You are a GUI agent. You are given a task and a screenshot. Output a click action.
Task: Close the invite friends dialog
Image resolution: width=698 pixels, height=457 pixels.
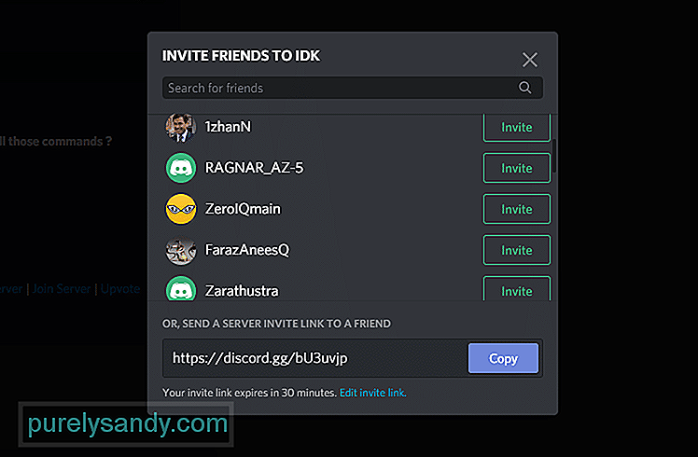pyautogui.click(x=530, y=60)
